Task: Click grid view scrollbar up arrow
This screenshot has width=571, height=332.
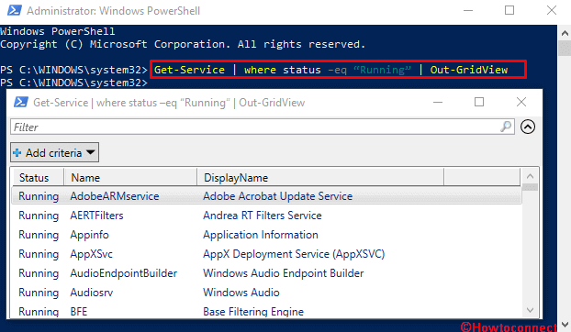Action: coord(531,176)
